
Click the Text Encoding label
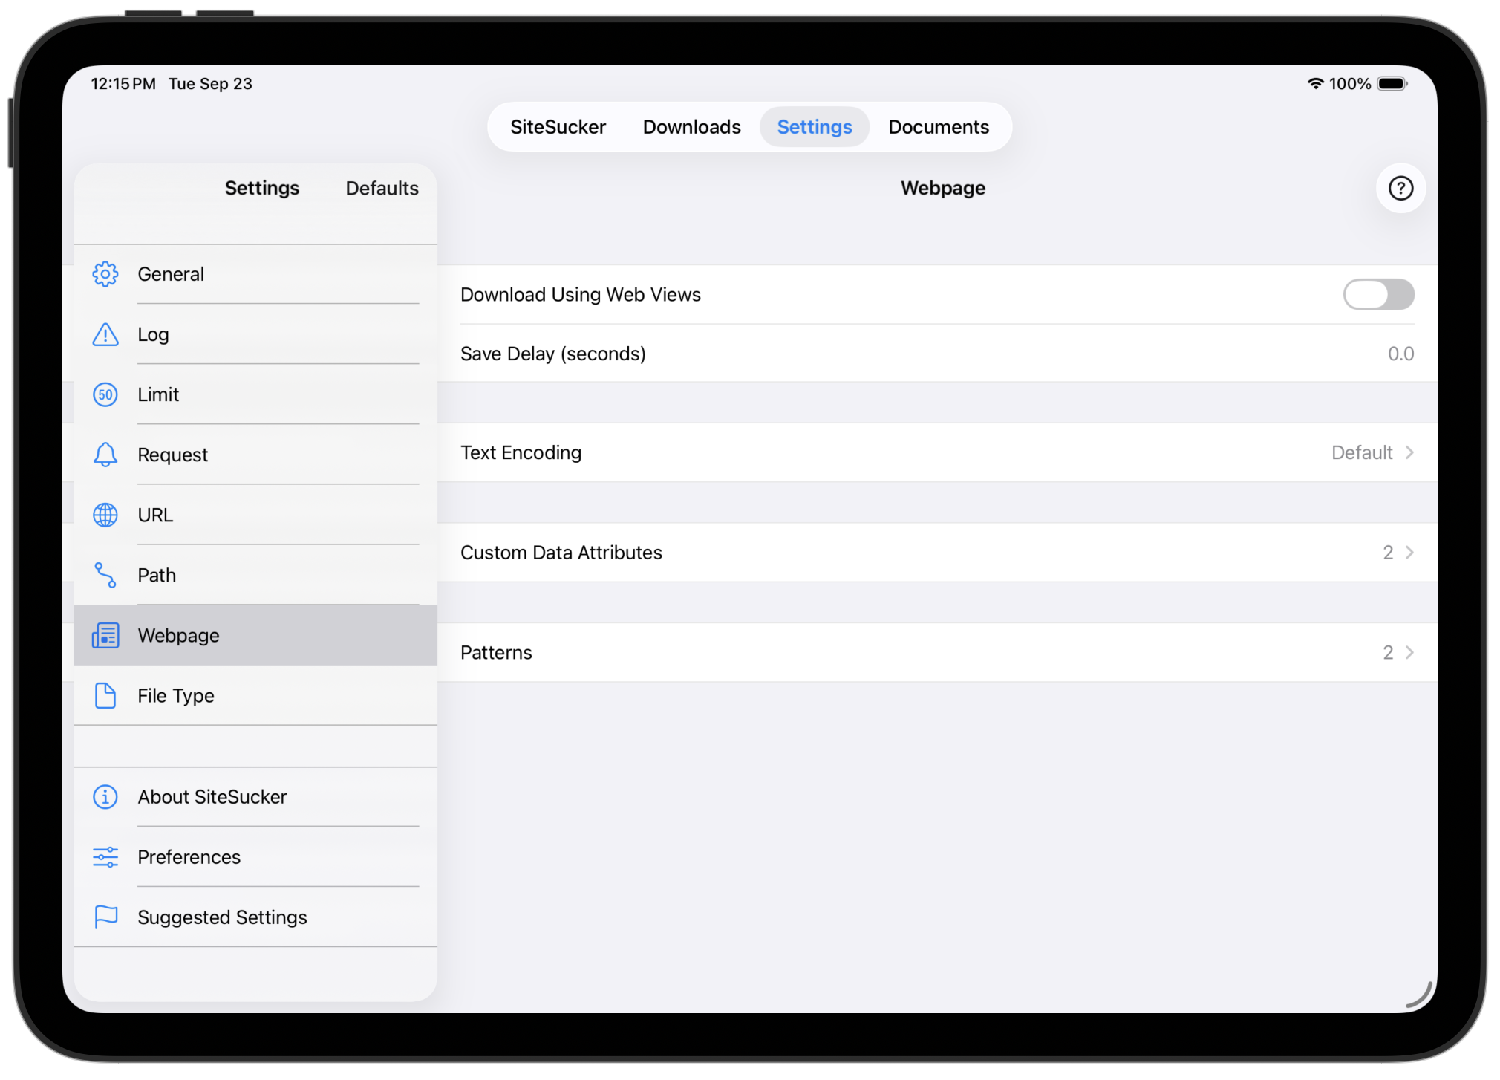pyautogui.click(x=521, y=452)
